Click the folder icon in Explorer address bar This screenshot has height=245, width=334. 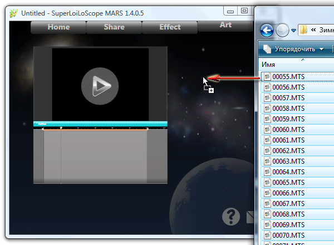(303, 30)
